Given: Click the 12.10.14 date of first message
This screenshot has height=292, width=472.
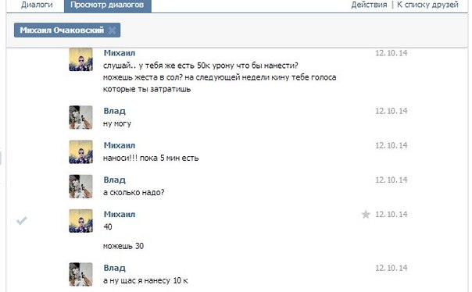Looking at the screenshot, I should click(x=391, y=53).
